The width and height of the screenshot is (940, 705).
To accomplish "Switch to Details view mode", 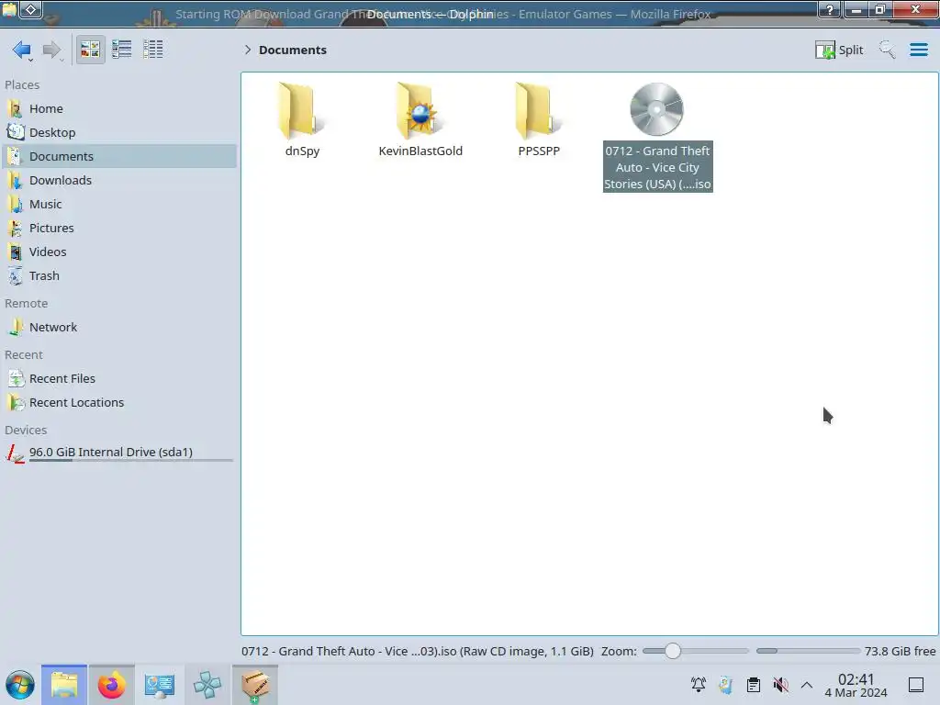I will (153, 50).
